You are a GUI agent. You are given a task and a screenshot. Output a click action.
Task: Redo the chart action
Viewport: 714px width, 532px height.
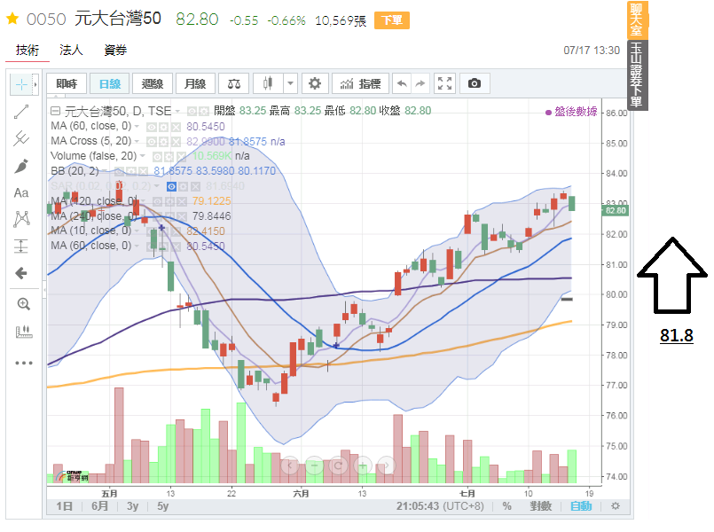420,83
